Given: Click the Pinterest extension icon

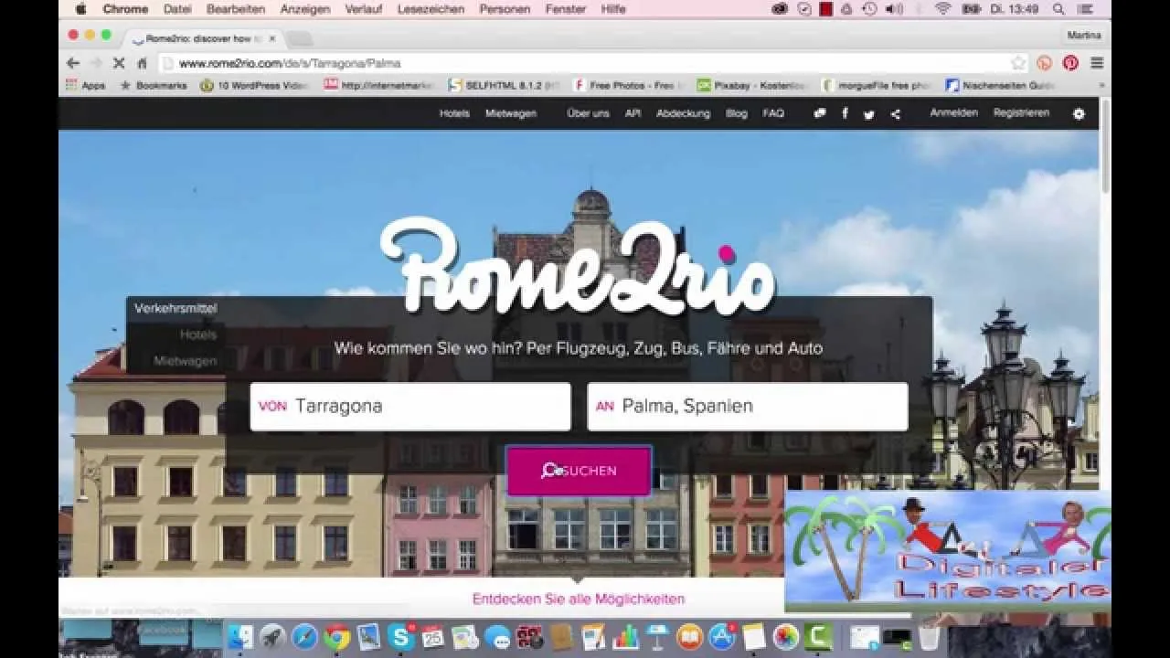Looking at the screenshot, I should tap(1070, 63).
